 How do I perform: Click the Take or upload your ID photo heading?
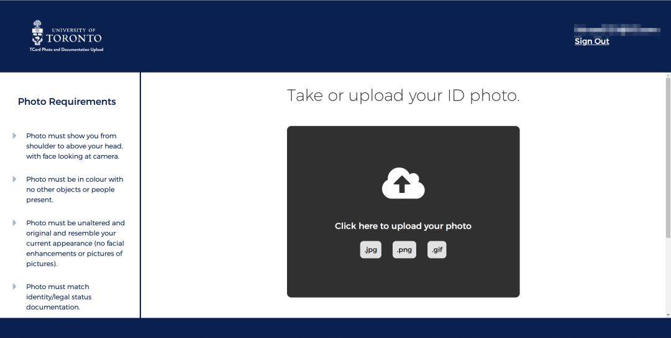[x=403, y=96]
